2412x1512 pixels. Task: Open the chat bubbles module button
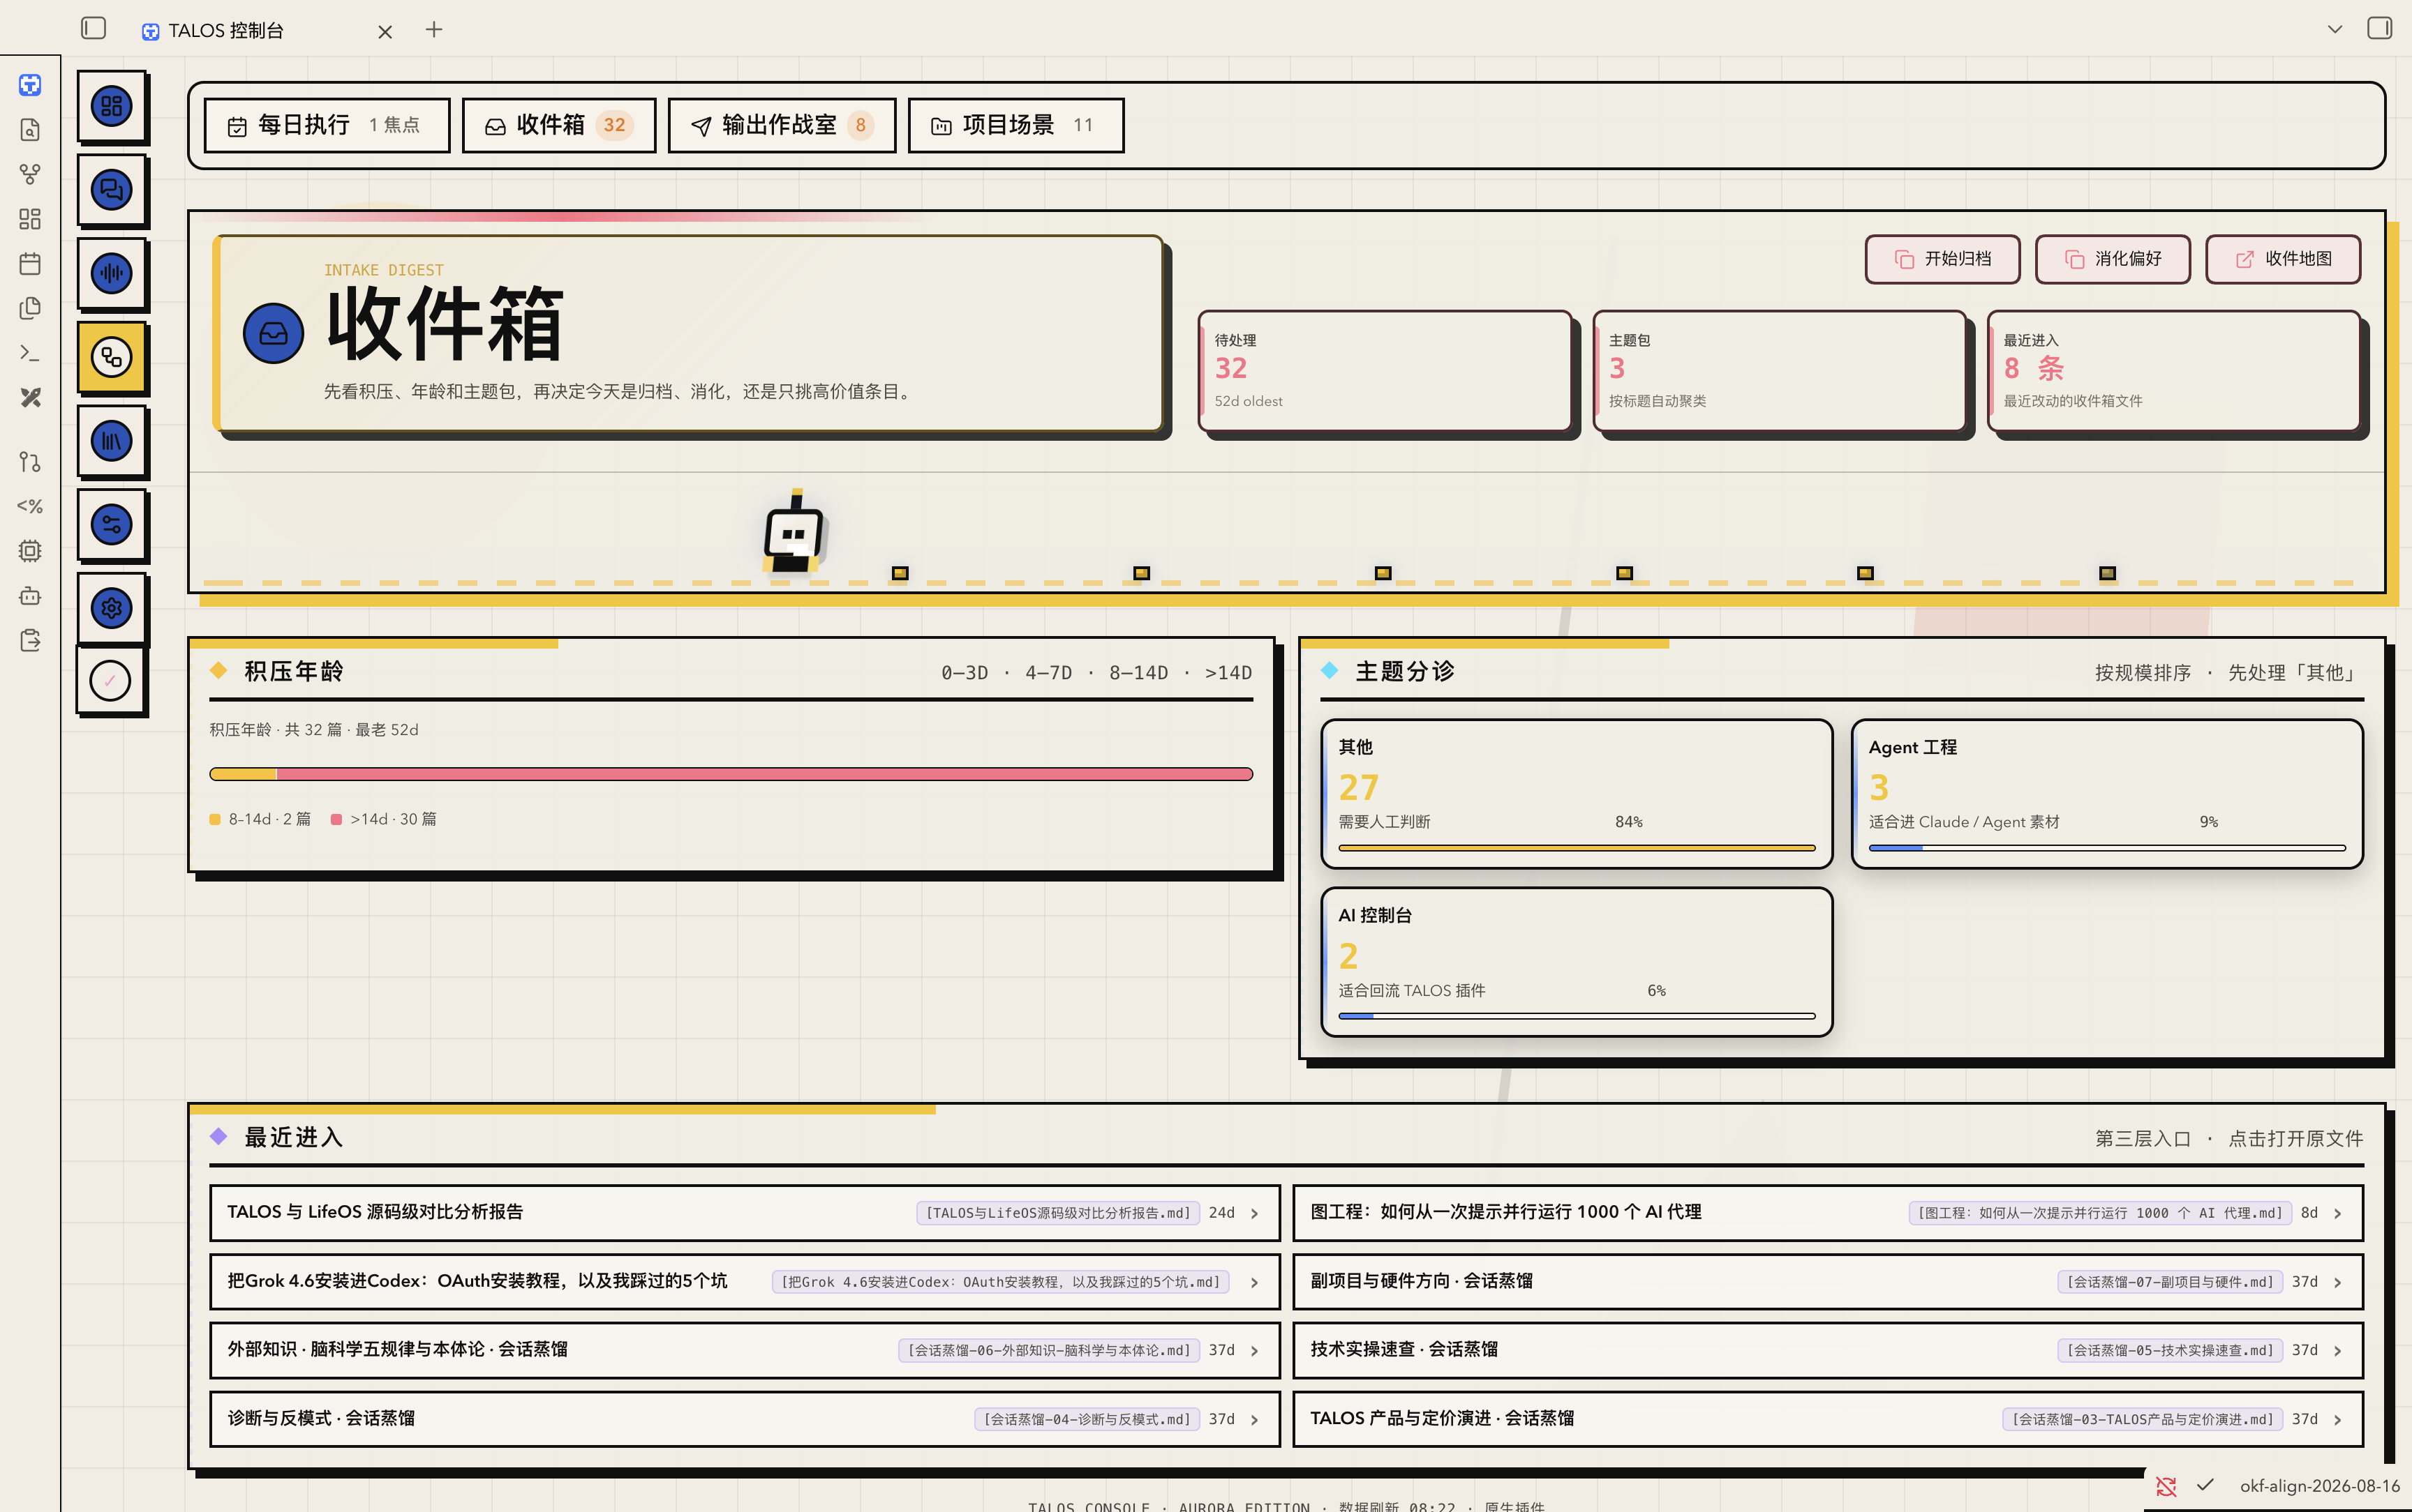(x=111, y=190)
